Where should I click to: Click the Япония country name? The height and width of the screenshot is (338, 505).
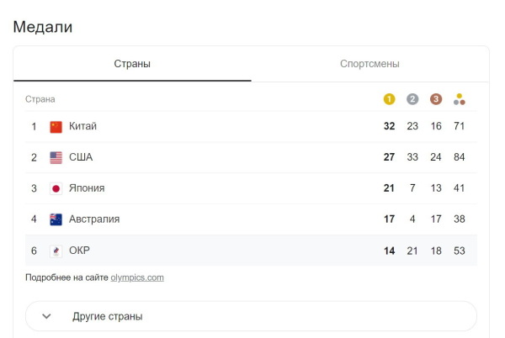[x=87, y=188]
